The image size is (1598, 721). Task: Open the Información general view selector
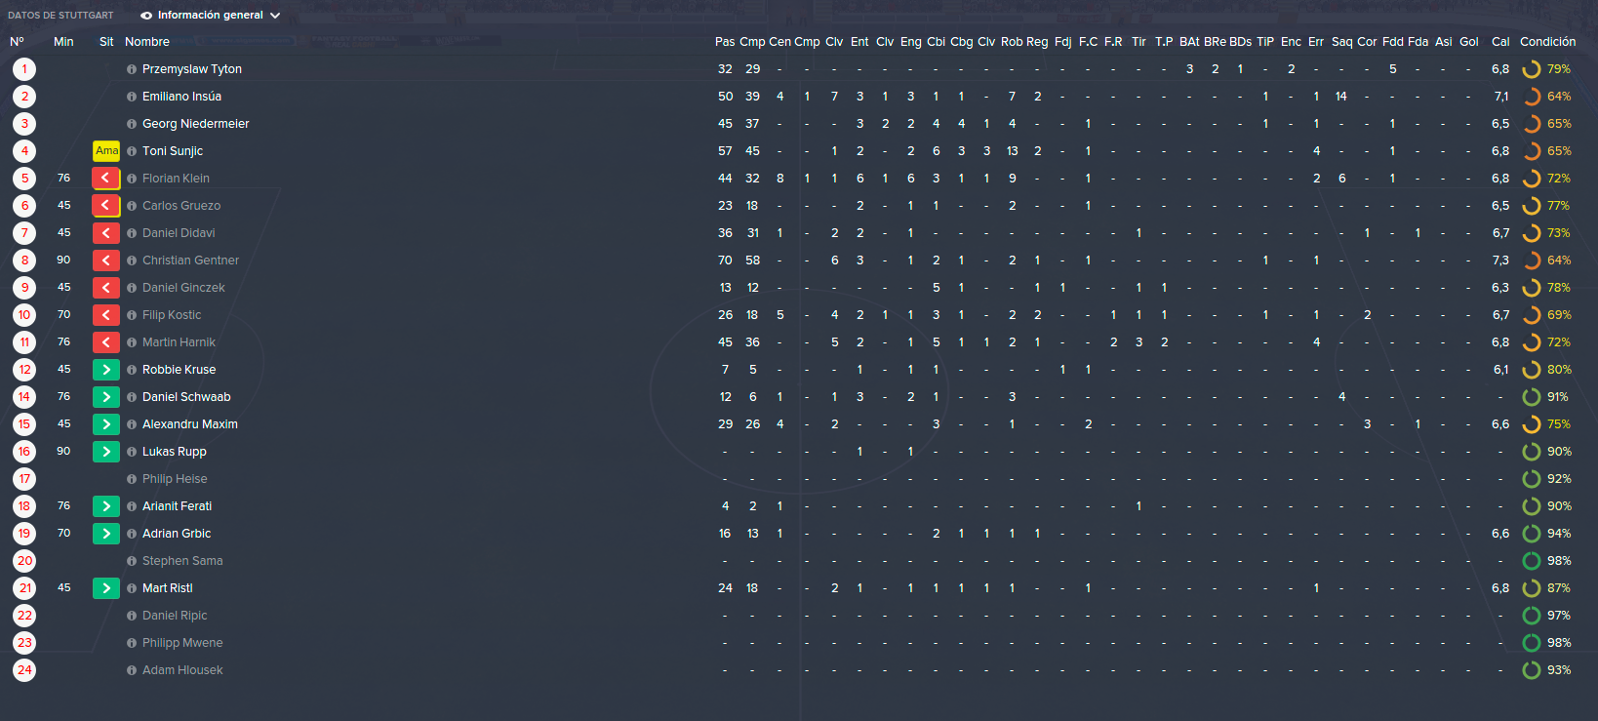coord(210,16)
